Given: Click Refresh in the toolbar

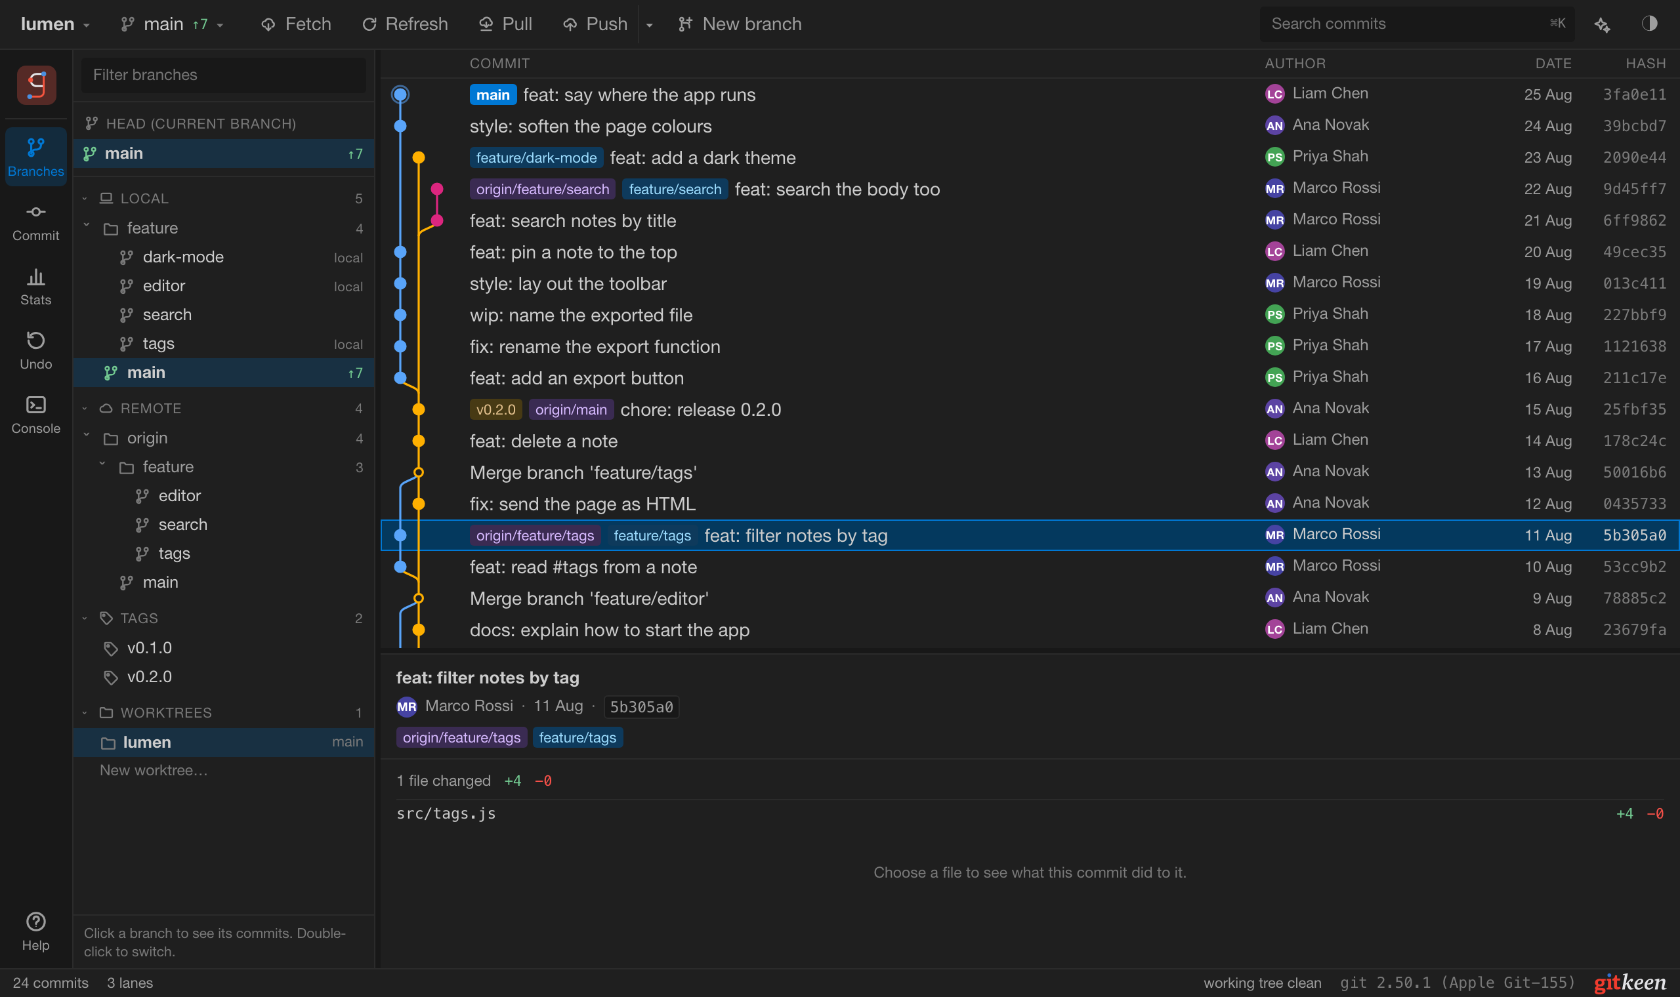Looking at the screenshot, I should pyautogui.click(x=405, y=24).
